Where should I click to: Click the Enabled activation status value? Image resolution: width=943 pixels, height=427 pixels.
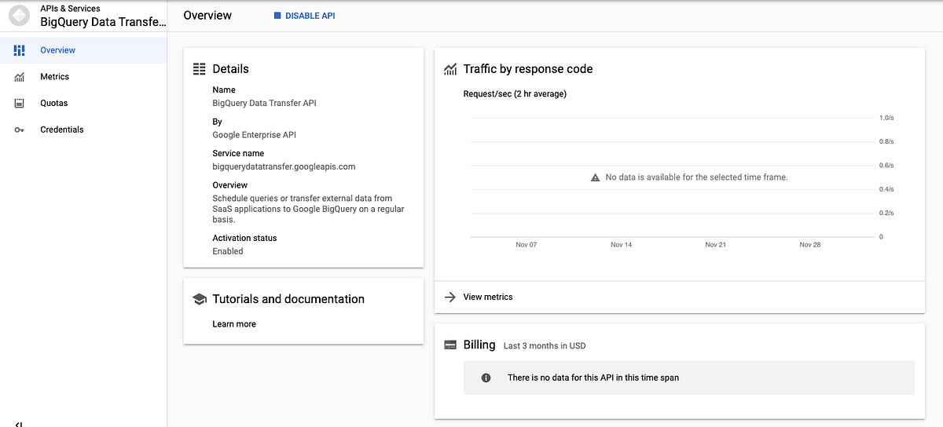(228, 251)
